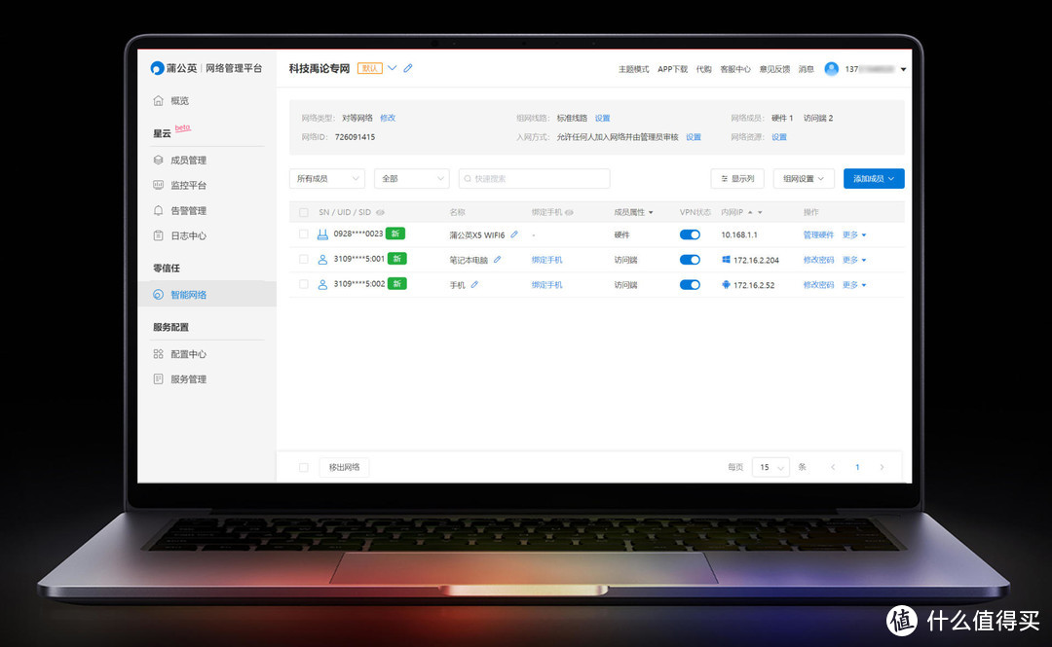
Task: Click the user avatar icon
Action: (831, 68)
